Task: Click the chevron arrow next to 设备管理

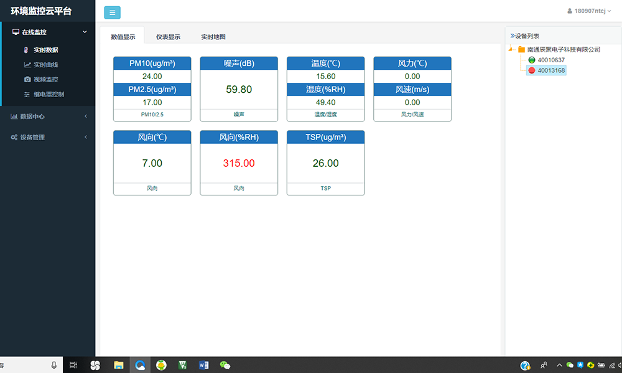Action: [86, 137]
